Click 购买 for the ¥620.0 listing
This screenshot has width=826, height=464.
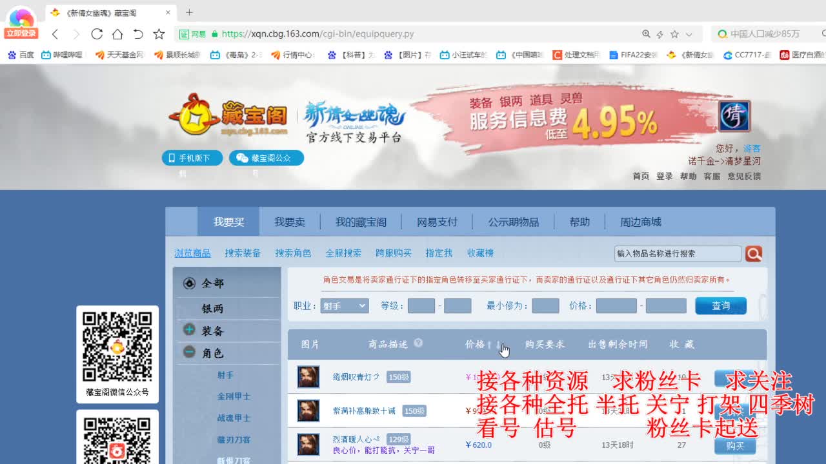(x=735, y=445)
